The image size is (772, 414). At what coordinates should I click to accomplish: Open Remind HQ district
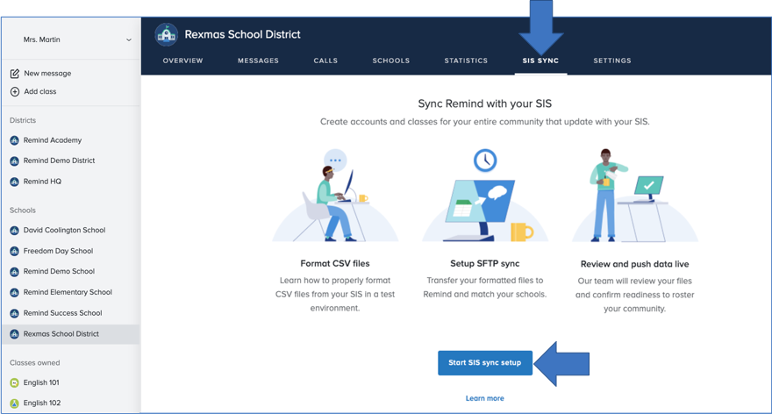tap(42, 182)
